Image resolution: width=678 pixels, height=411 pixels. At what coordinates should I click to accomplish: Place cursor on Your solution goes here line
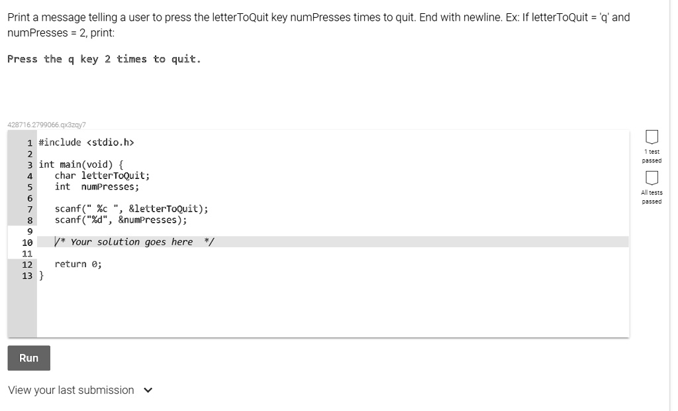(333, 242)
